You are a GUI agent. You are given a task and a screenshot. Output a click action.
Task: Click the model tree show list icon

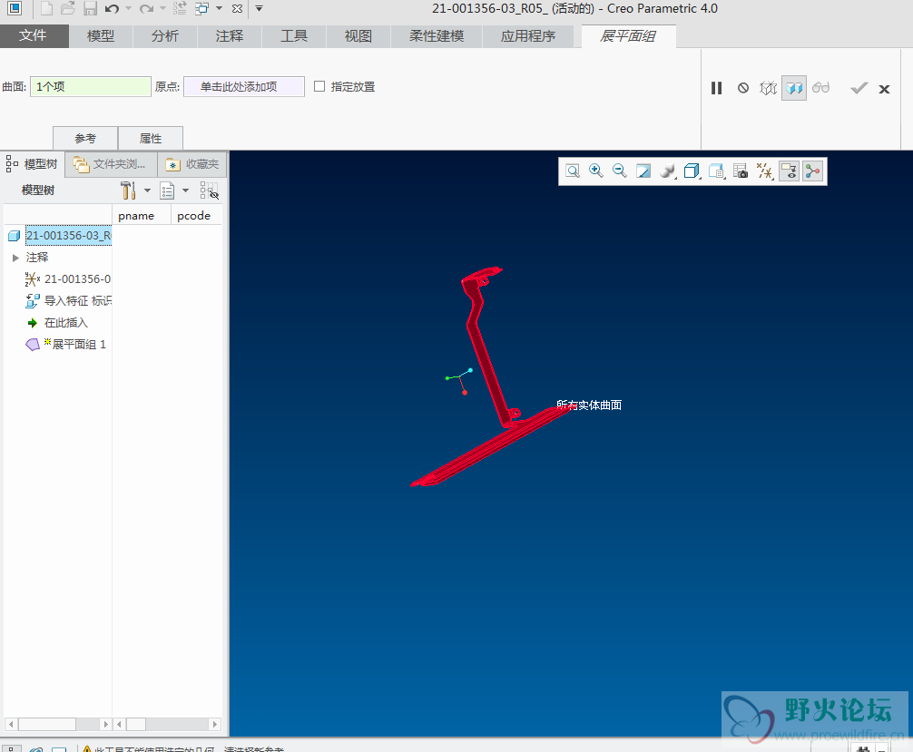167,190
